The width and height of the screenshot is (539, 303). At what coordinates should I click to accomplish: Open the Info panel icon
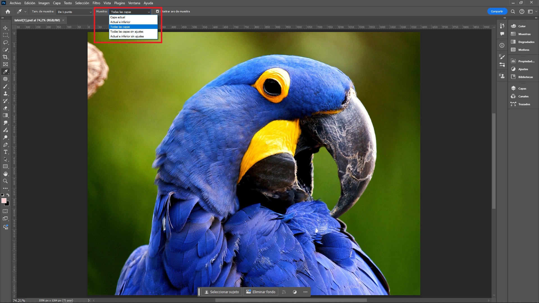coord(502,45)
